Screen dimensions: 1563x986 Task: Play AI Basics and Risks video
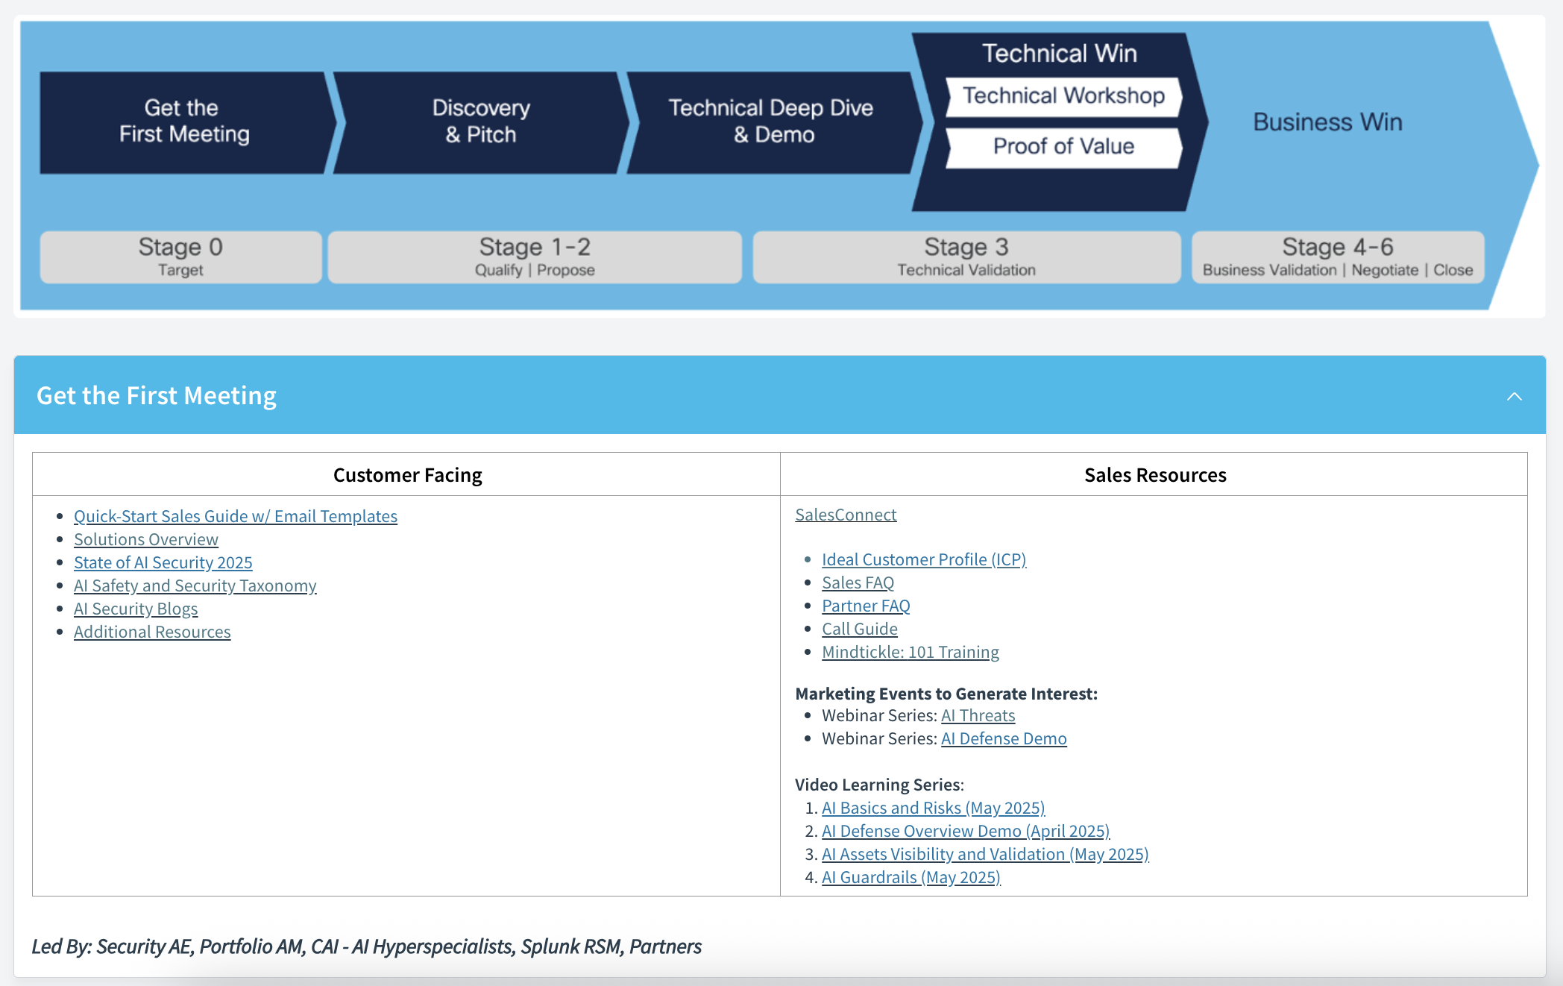932,808
